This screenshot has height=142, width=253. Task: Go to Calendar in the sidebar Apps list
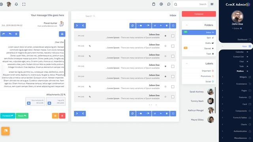[x=240, y=52]
